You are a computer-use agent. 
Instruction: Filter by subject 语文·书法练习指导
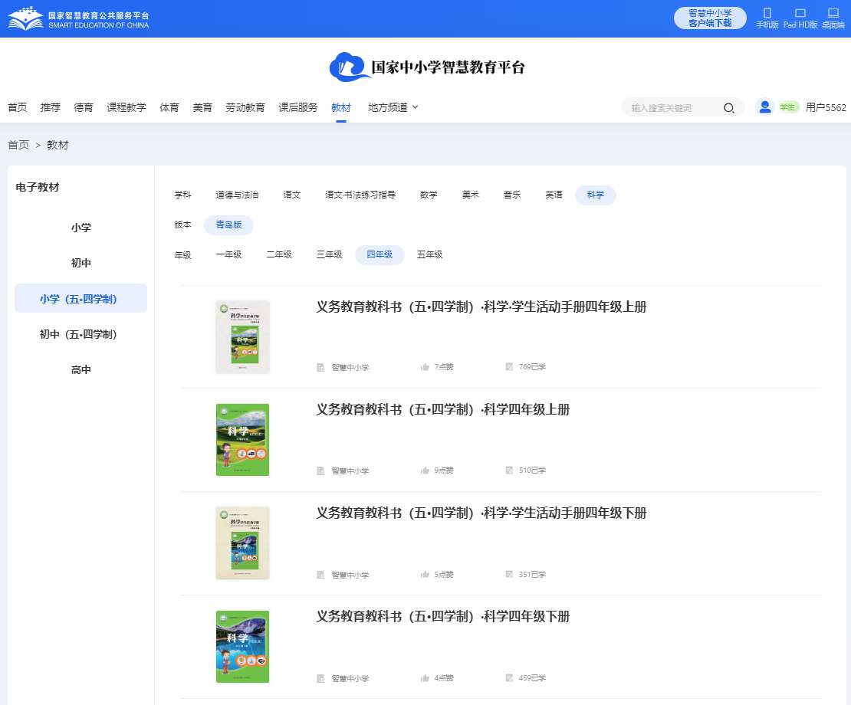[360, 195]
